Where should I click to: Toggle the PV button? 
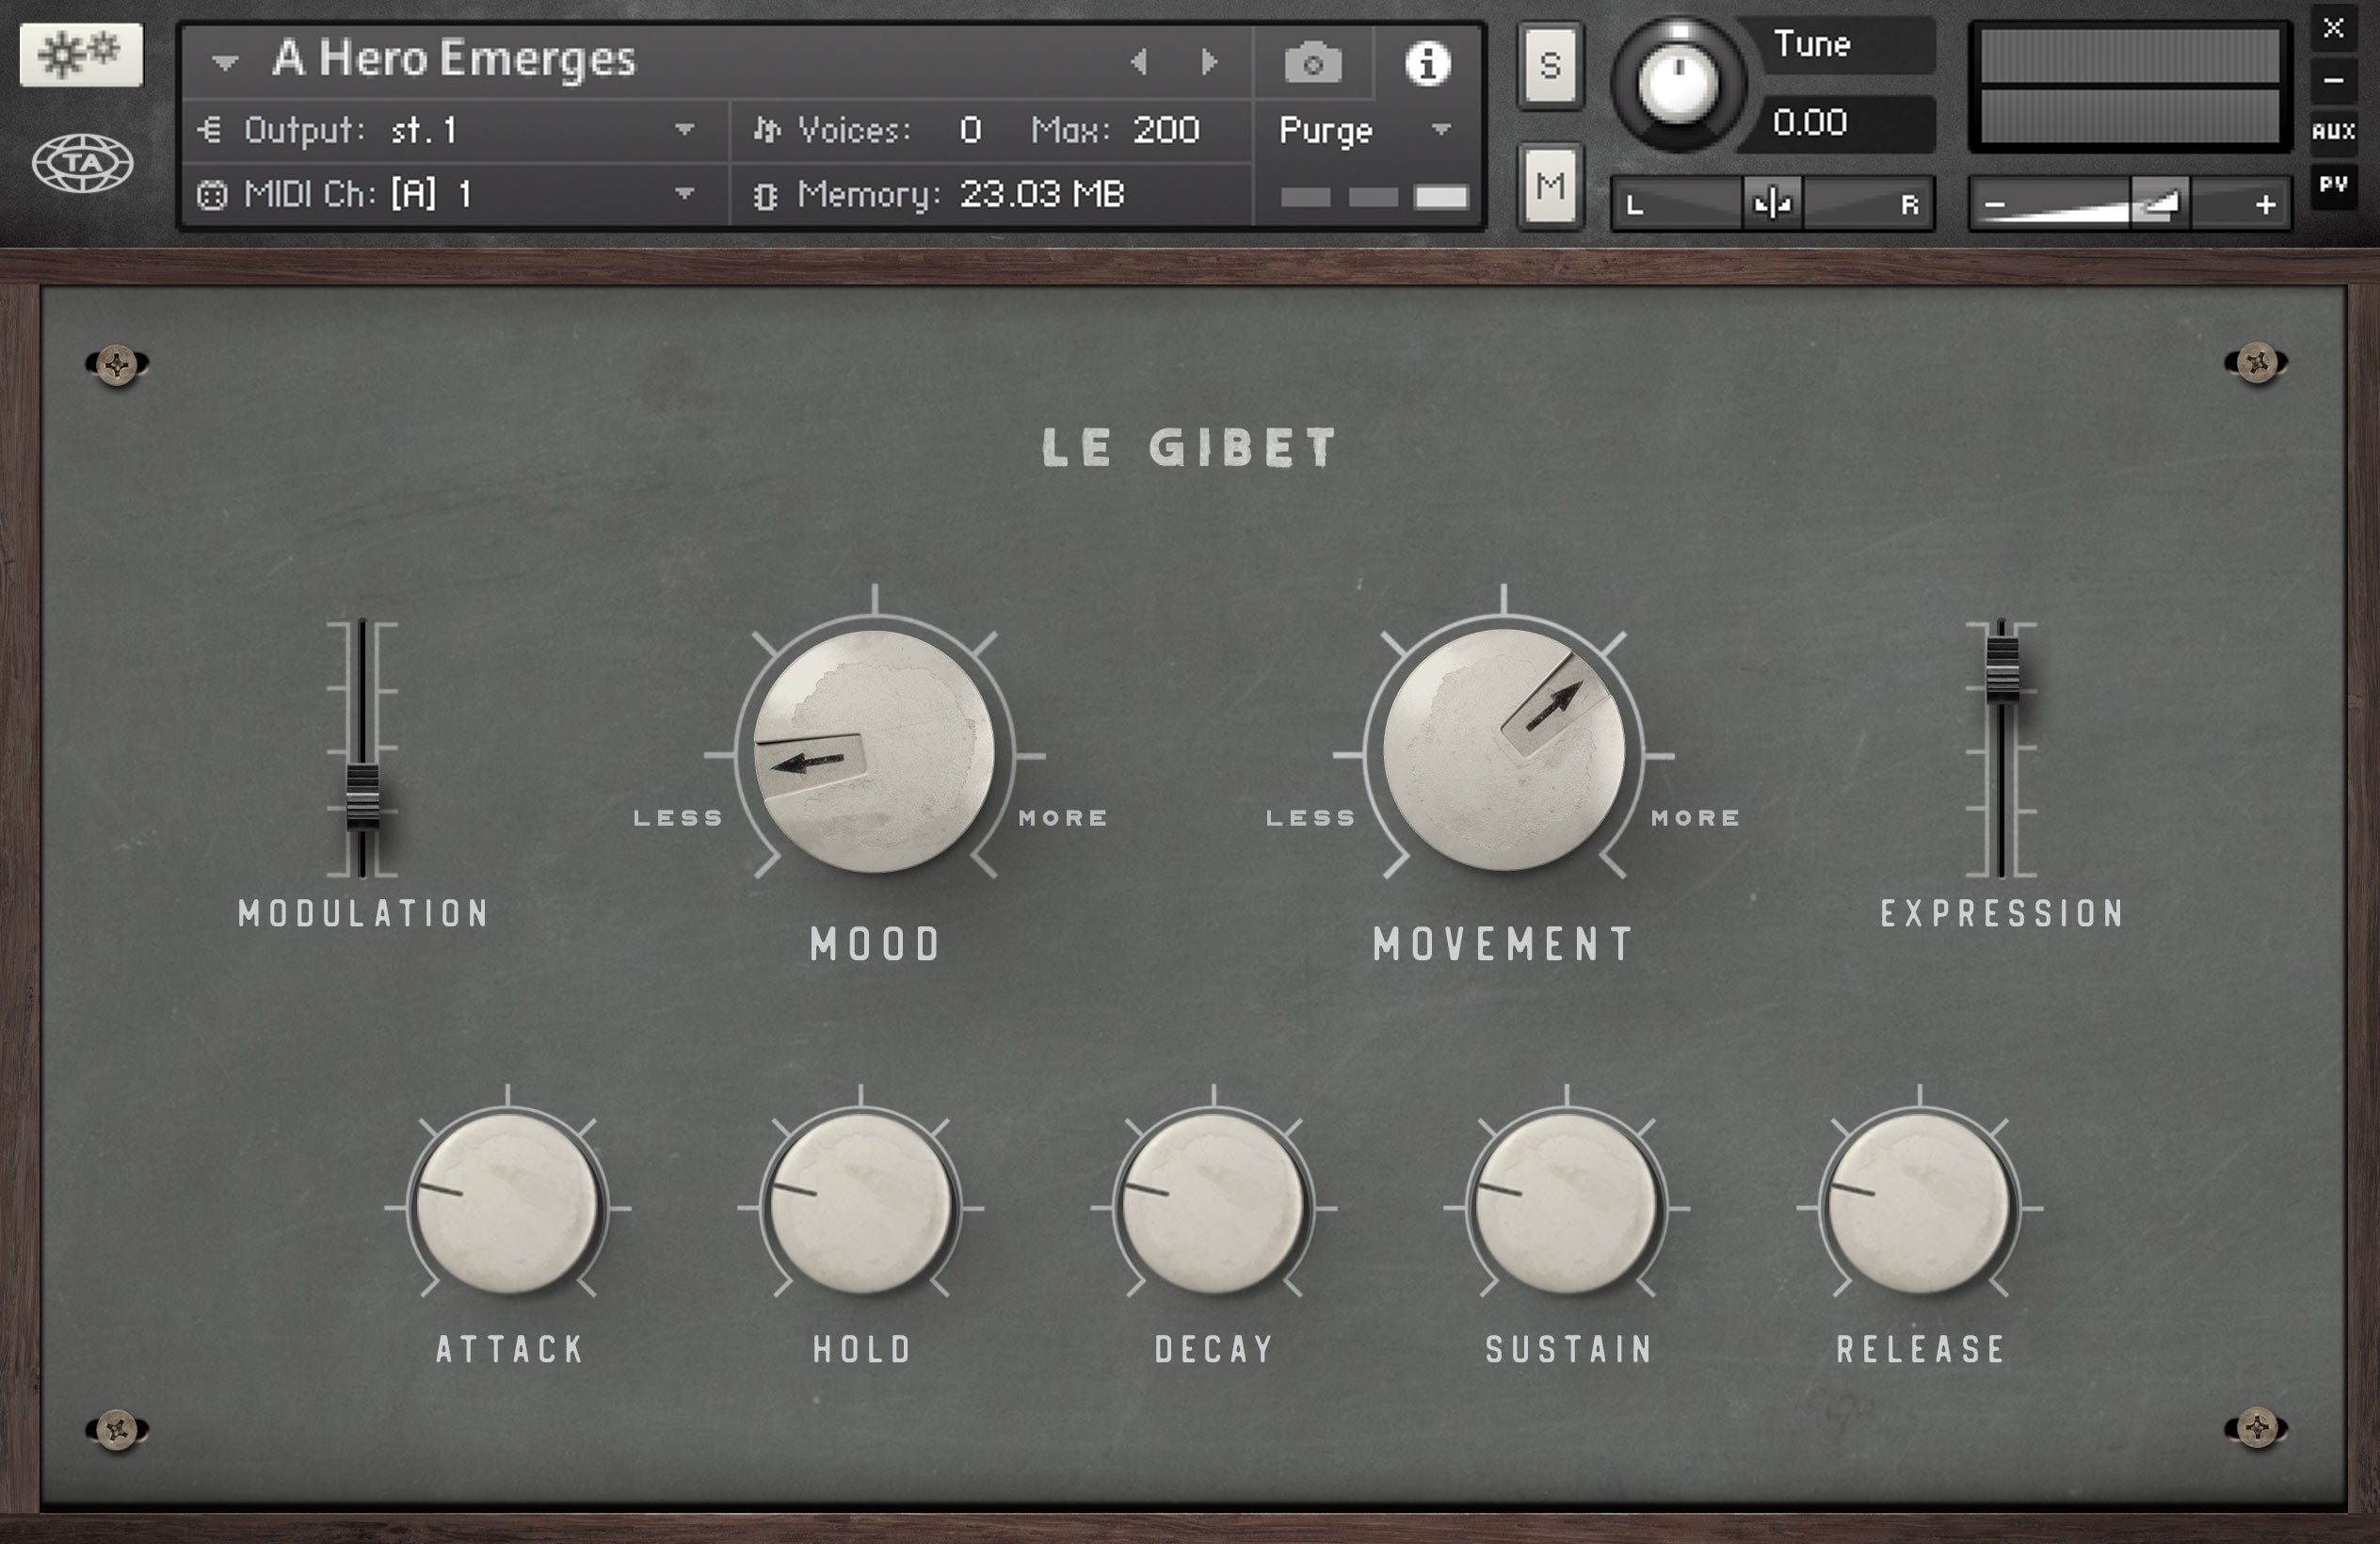pos(2333,185)
